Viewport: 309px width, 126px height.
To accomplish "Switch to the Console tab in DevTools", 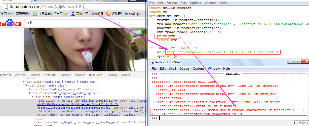I will pos(20,75).
